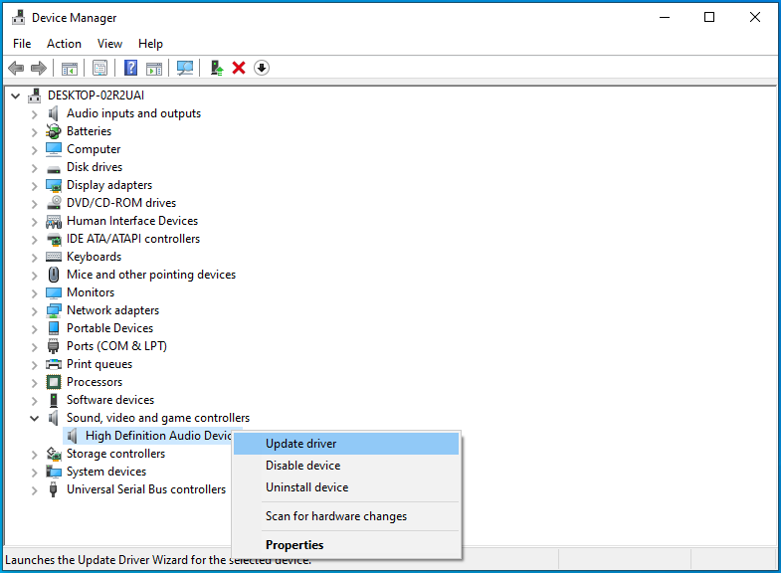Expand Human Interface Devices arrow
The height and width of the screenshot is (573, 781).
pos(34,222)
